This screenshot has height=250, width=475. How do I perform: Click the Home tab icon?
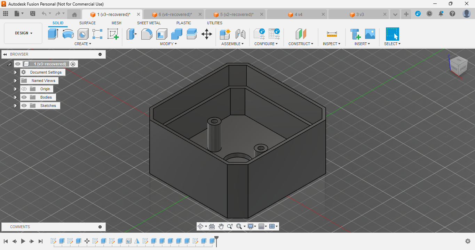74,15
